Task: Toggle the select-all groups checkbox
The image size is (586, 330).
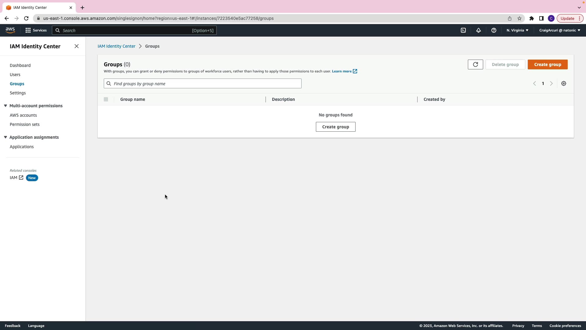Action: (106, 99)
